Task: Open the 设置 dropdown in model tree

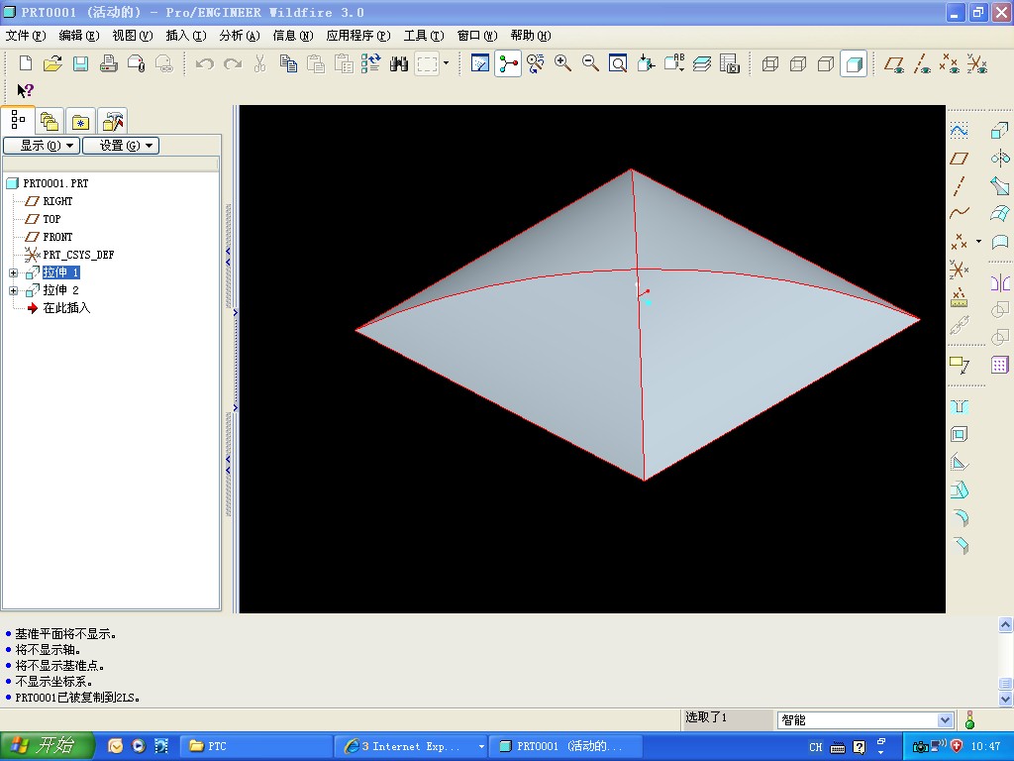Action: pyautogui.click(x=121, y=146)
